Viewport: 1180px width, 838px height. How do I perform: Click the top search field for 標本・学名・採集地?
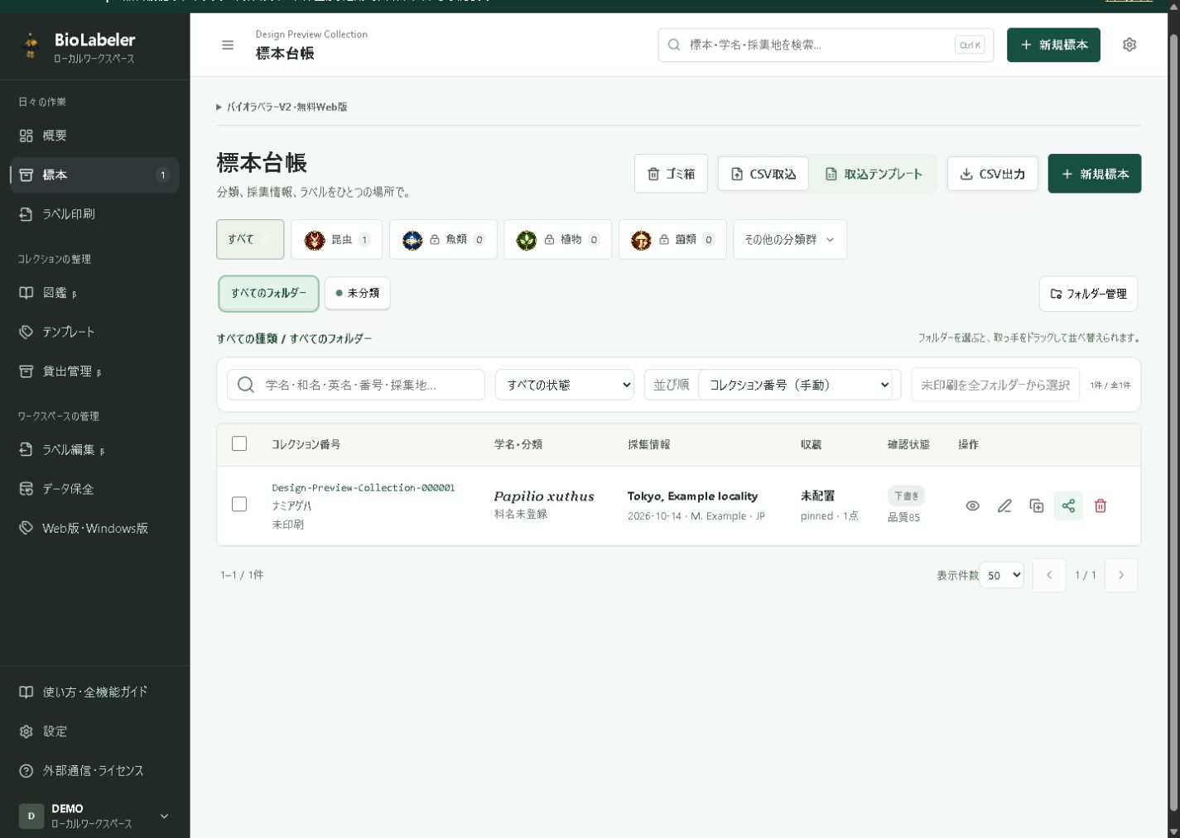[826, 45]
